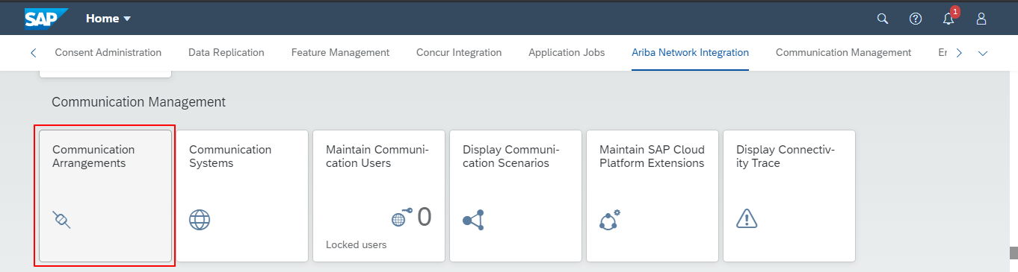Switch to Data Replication tab
The height and width of the screenshot is (272, 1018).
tap(226, 53)
